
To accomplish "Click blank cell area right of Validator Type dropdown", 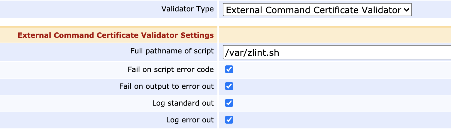I will (x=431, y=10).
